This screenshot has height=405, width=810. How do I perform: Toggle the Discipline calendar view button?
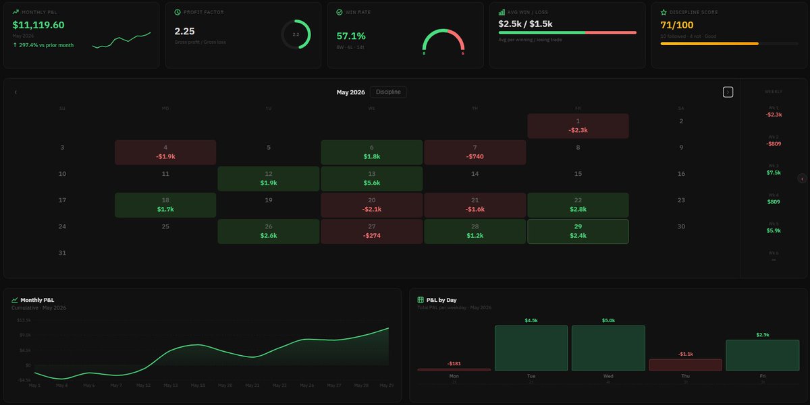(388, 92)
